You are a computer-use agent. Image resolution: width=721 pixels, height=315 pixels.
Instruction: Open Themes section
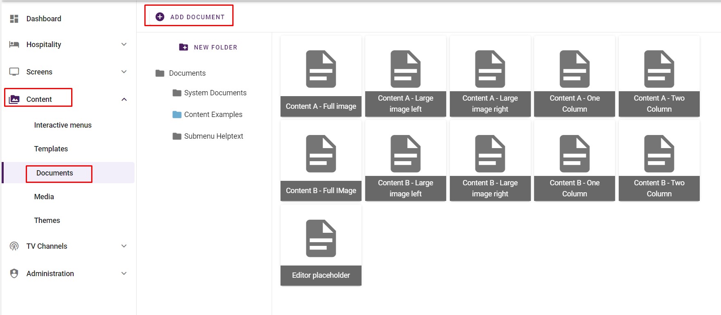(x=47, y=220)
